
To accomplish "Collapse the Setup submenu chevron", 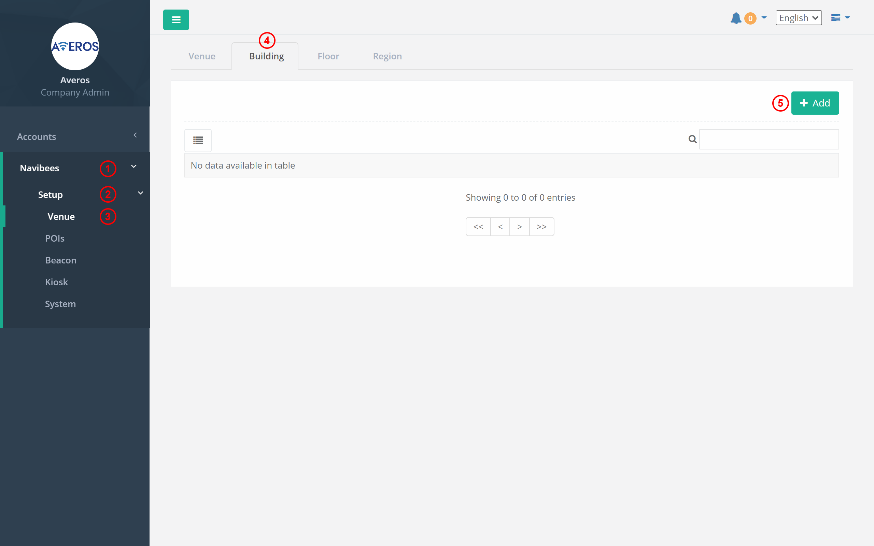I will point(141,193).
